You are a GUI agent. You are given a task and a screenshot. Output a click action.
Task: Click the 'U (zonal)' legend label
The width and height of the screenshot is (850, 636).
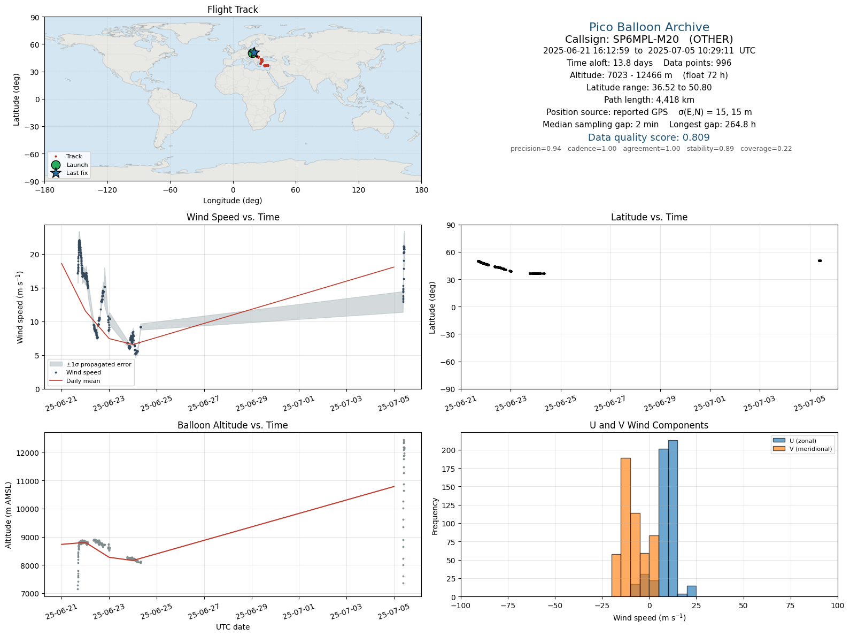[x=803, y=441]
